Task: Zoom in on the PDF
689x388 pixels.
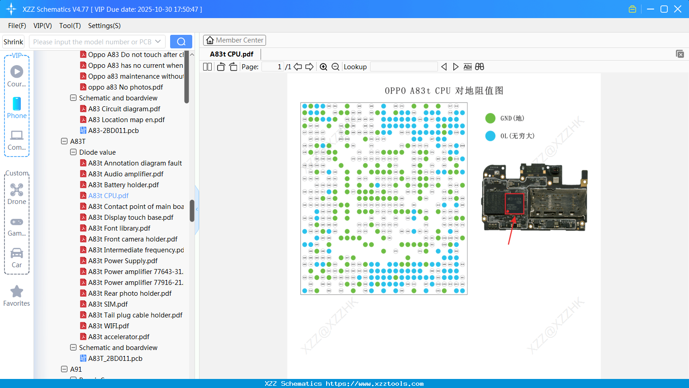Action: (x=323, y=66)
